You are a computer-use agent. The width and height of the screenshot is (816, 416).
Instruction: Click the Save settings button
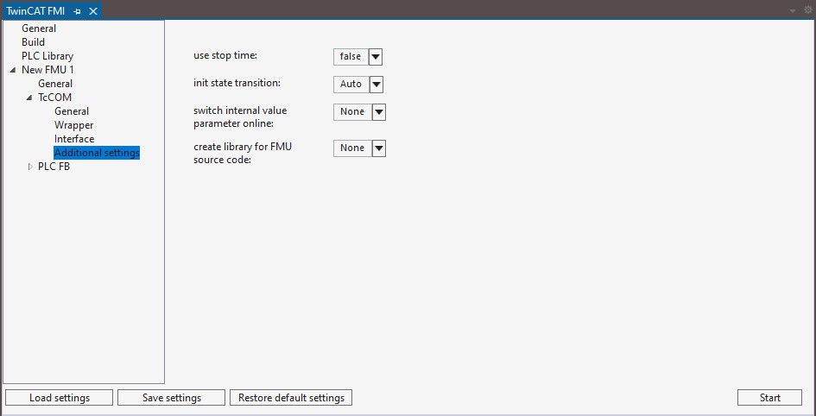172,398
